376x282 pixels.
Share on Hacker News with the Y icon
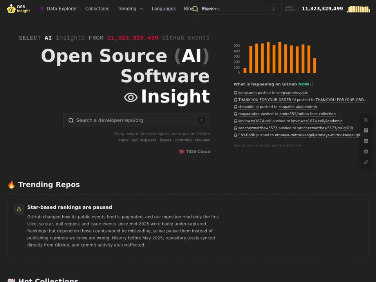click(x=366, y=130)
